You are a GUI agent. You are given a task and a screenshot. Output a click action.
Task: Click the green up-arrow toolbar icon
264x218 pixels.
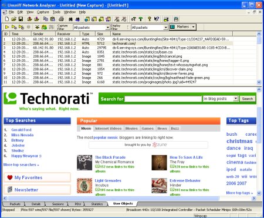[141, 19]
